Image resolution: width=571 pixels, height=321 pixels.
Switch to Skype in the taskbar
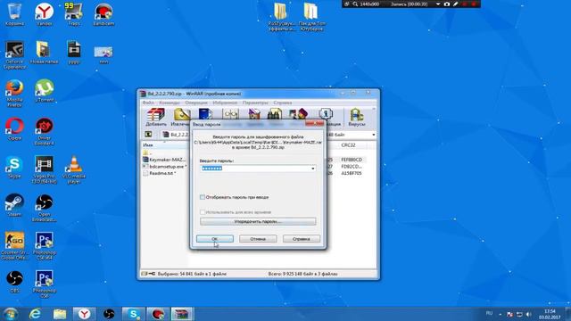click(x=133, y=314)
